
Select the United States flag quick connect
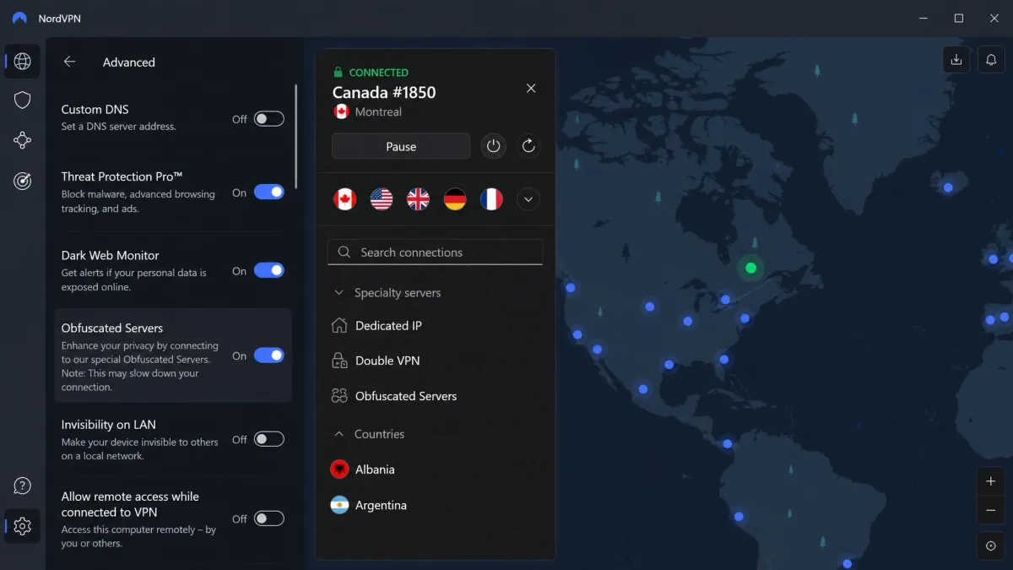[x=382, y=199]
